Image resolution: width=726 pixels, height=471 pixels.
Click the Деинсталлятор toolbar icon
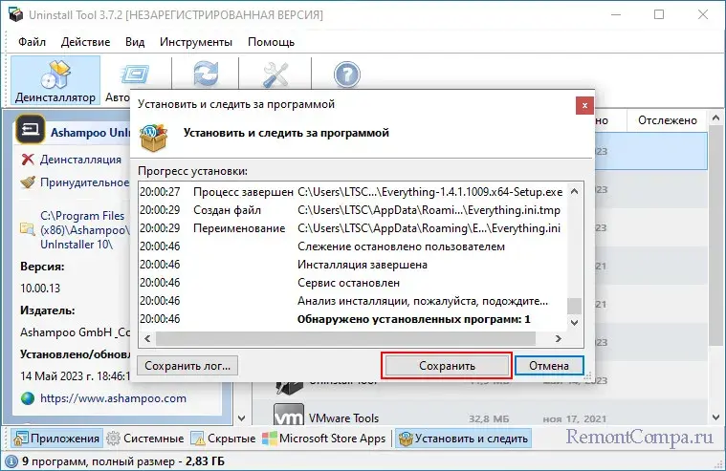pos(55,80)
